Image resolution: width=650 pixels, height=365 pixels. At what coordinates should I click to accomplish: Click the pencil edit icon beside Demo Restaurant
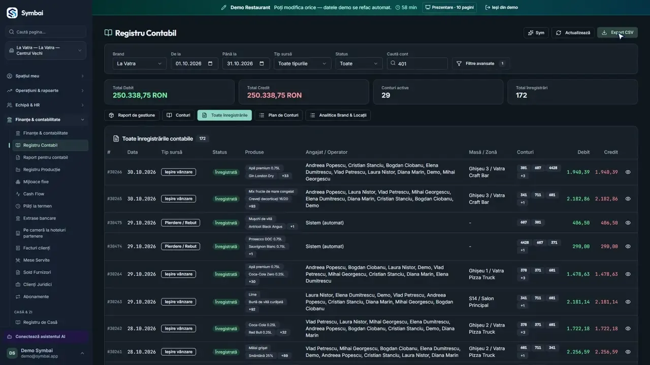click(224, 8)
